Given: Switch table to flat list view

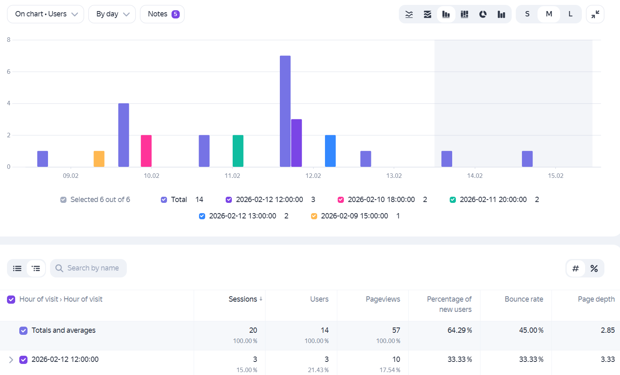Looking at the screenshot, I should [17, 268].
